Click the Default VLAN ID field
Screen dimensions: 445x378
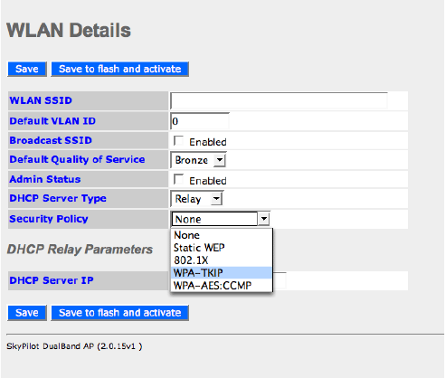tap(200, 121)
